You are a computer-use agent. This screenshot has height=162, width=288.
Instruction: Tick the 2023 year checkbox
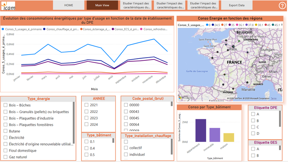86,118
